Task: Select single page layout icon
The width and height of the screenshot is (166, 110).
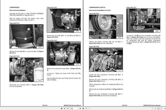Action: (152, 108)
